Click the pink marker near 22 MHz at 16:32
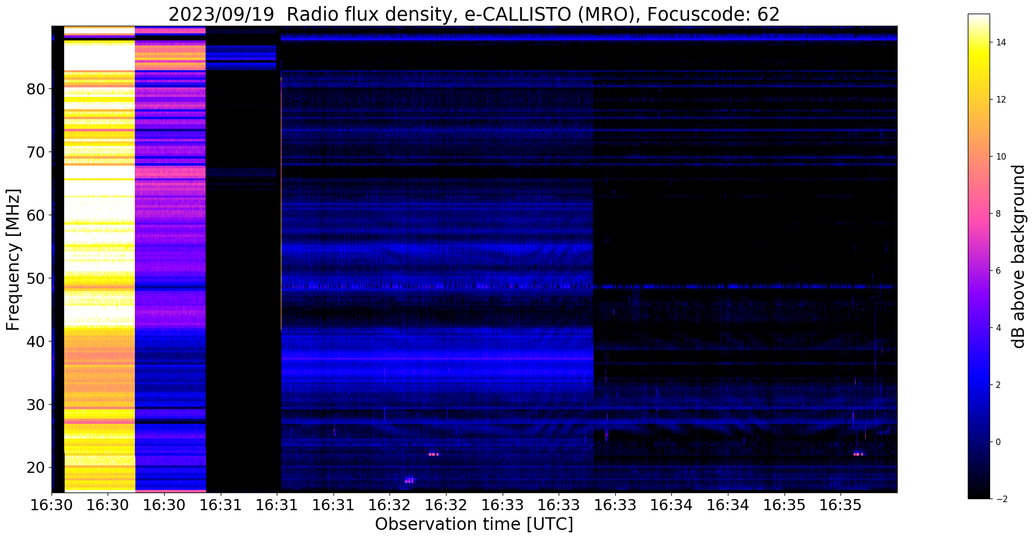The width and height of the screenshot is (1034, 539). point(434,454)
